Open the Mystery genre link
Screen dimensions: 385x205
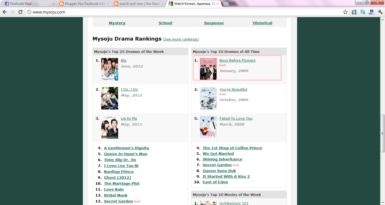[117, 23]
